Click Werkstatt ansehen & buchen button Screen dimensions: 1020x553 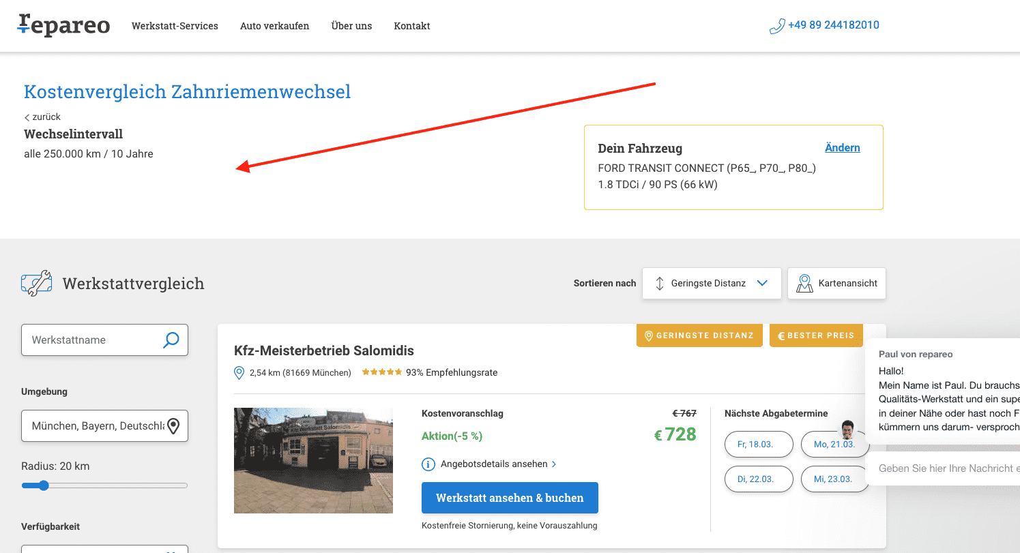pyautogui.click(x=510, y=498)
